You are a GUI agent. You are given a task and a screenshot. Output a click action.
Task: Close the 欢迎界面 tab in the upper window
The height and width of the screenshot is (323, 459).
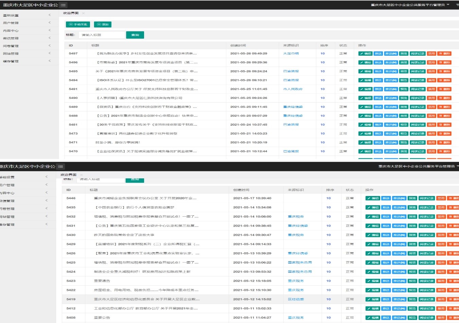(83, 13)
